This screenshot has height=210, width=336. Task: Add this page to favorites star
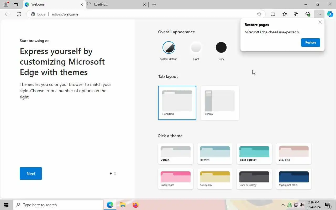click(259, 14)
